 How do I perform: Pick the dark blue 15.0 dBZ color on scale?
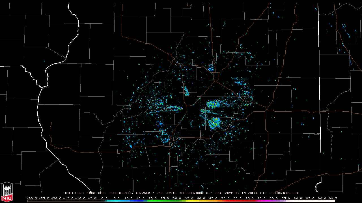(141, 201)
